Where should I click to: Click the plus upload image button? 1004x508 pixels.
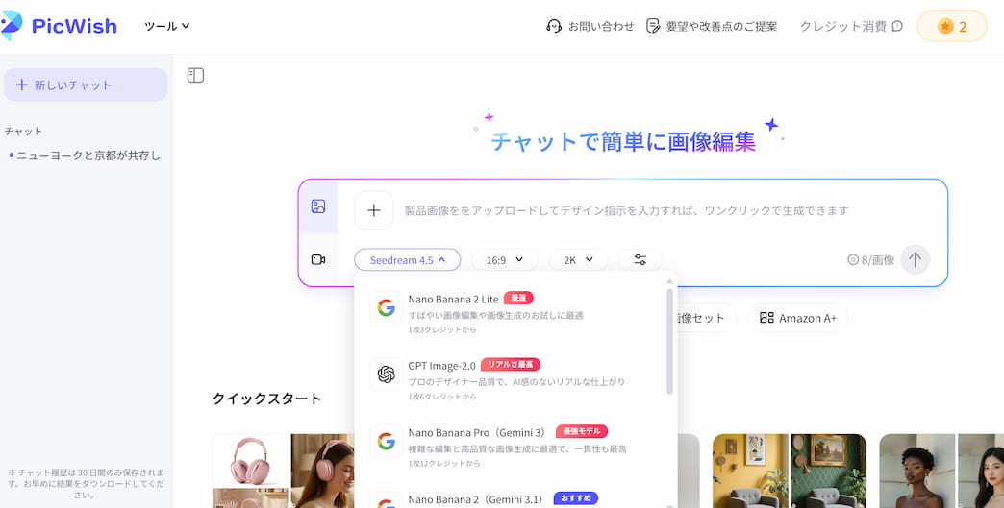374,210
